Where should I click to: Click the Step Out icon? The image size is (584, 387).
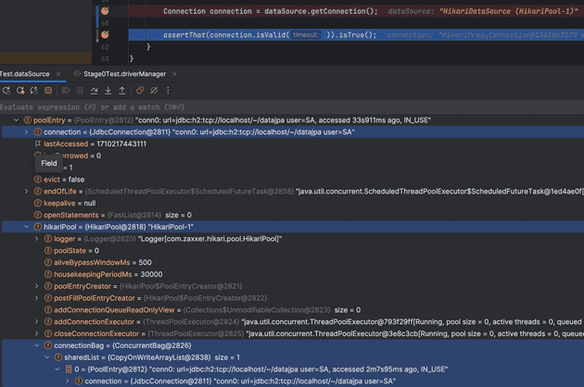(122, 91)
